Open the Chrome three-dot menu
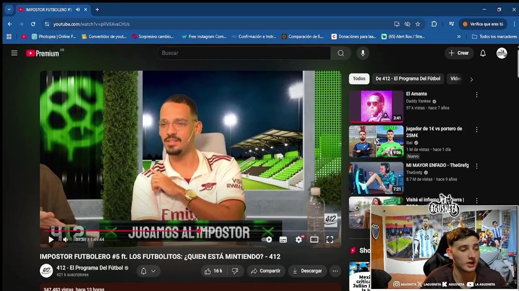Screen dimensions: 519x291 pos(514,24)
